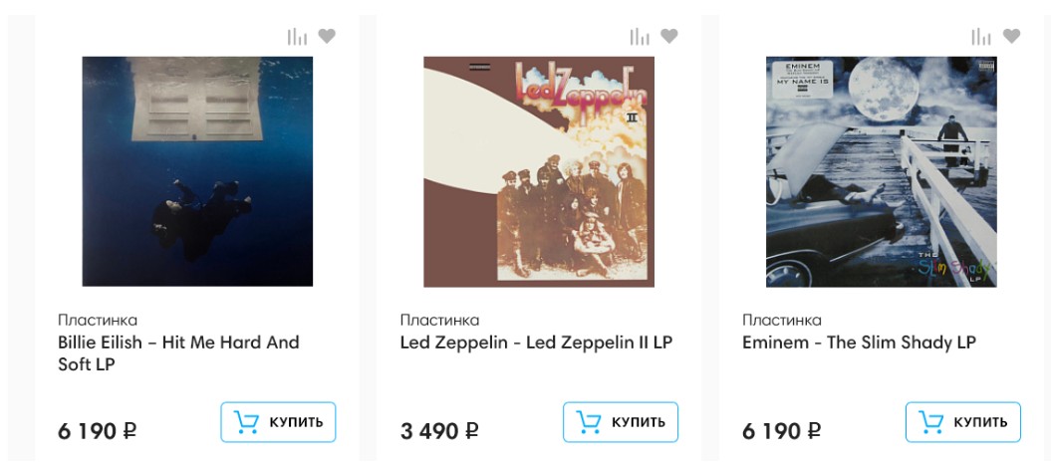Favorite the Billie Eilish record with heart
The width and height of the screenshot is (1051, 463).
(x=327, y=37)
